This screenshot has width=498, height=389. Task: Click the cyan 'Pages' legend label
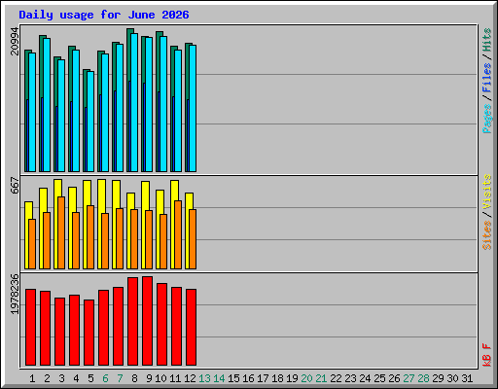[487, 119]
